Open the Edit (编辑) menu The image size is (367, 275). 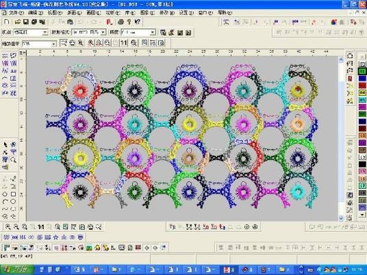pyautogui.click(x=36, y=13)
